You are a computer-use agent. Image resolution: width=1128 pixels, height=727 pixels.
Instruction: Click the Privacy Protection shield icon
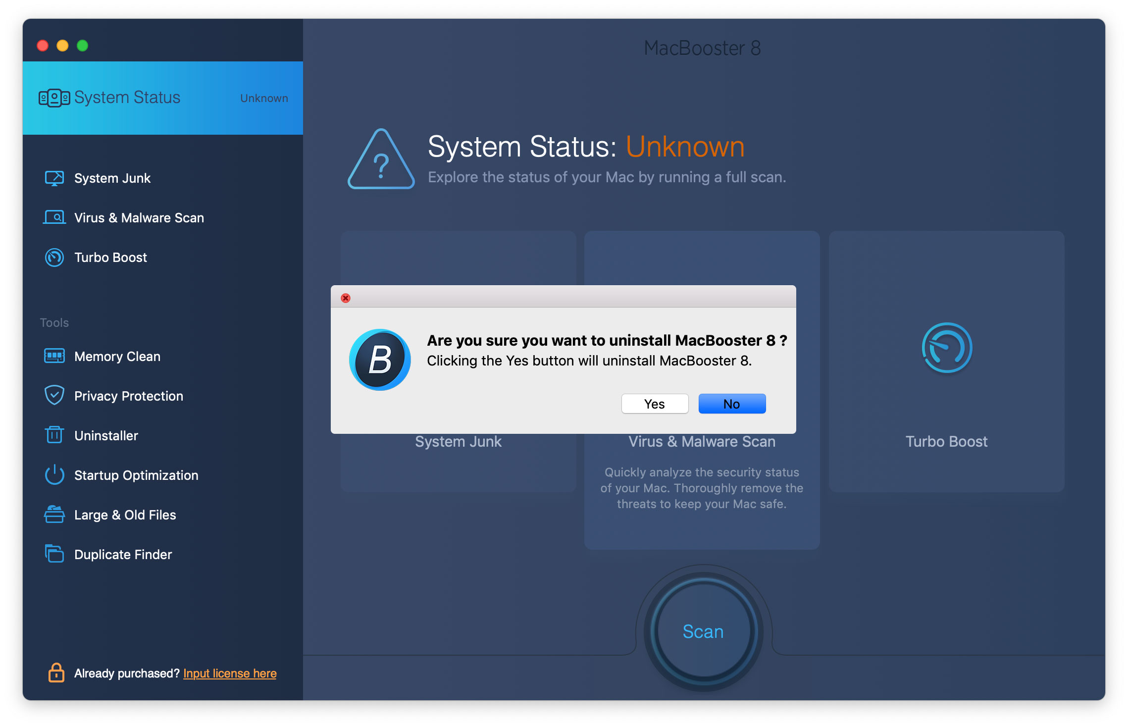(54, 395)
